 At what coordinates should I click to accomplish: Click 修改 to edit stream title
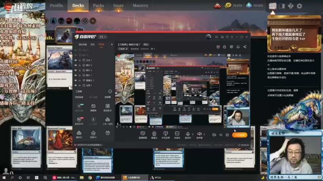pos(146,45)
